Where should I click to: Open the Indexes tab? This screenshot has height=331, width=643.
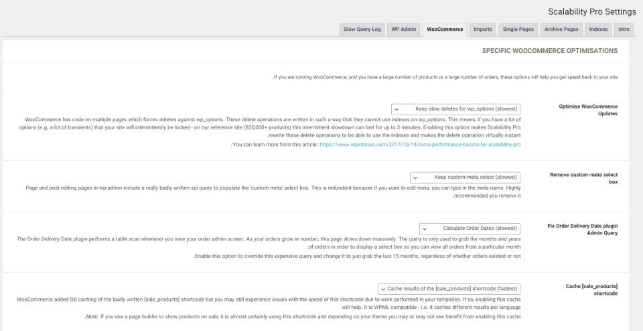coord(598,29)
